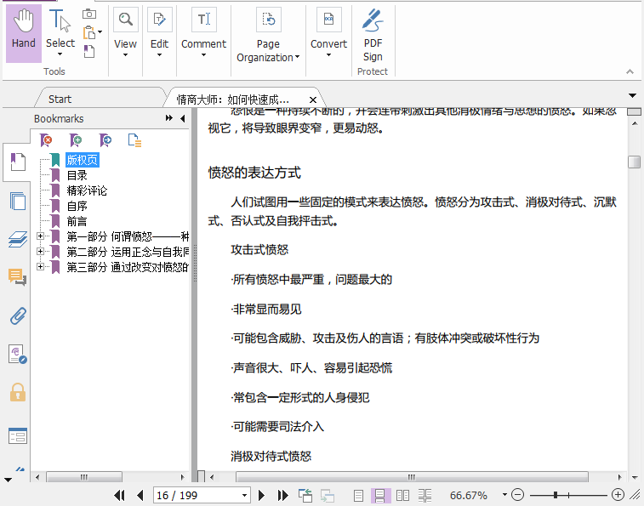Go to the previous page
Screen dimensions: 644x506
tap(140, 495)
